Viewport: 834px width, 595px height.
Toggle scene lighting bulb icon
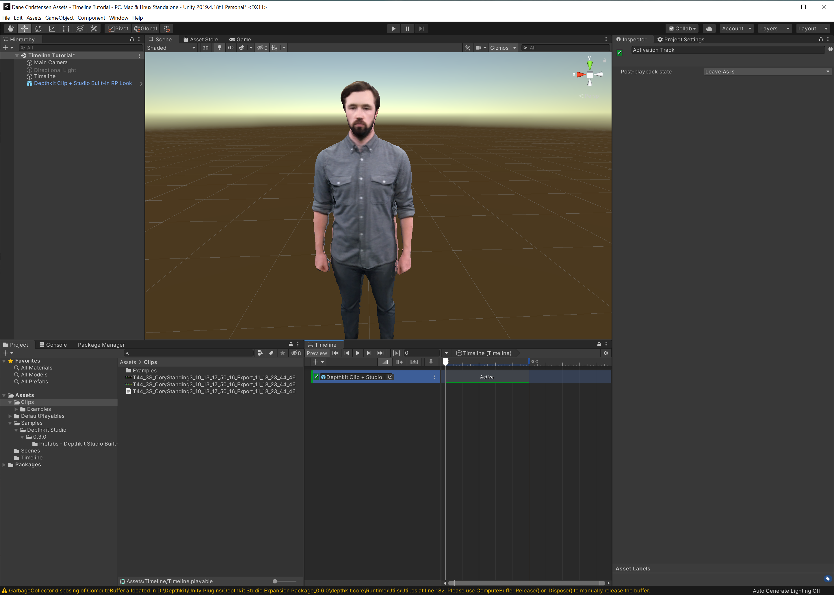point(219,48)
